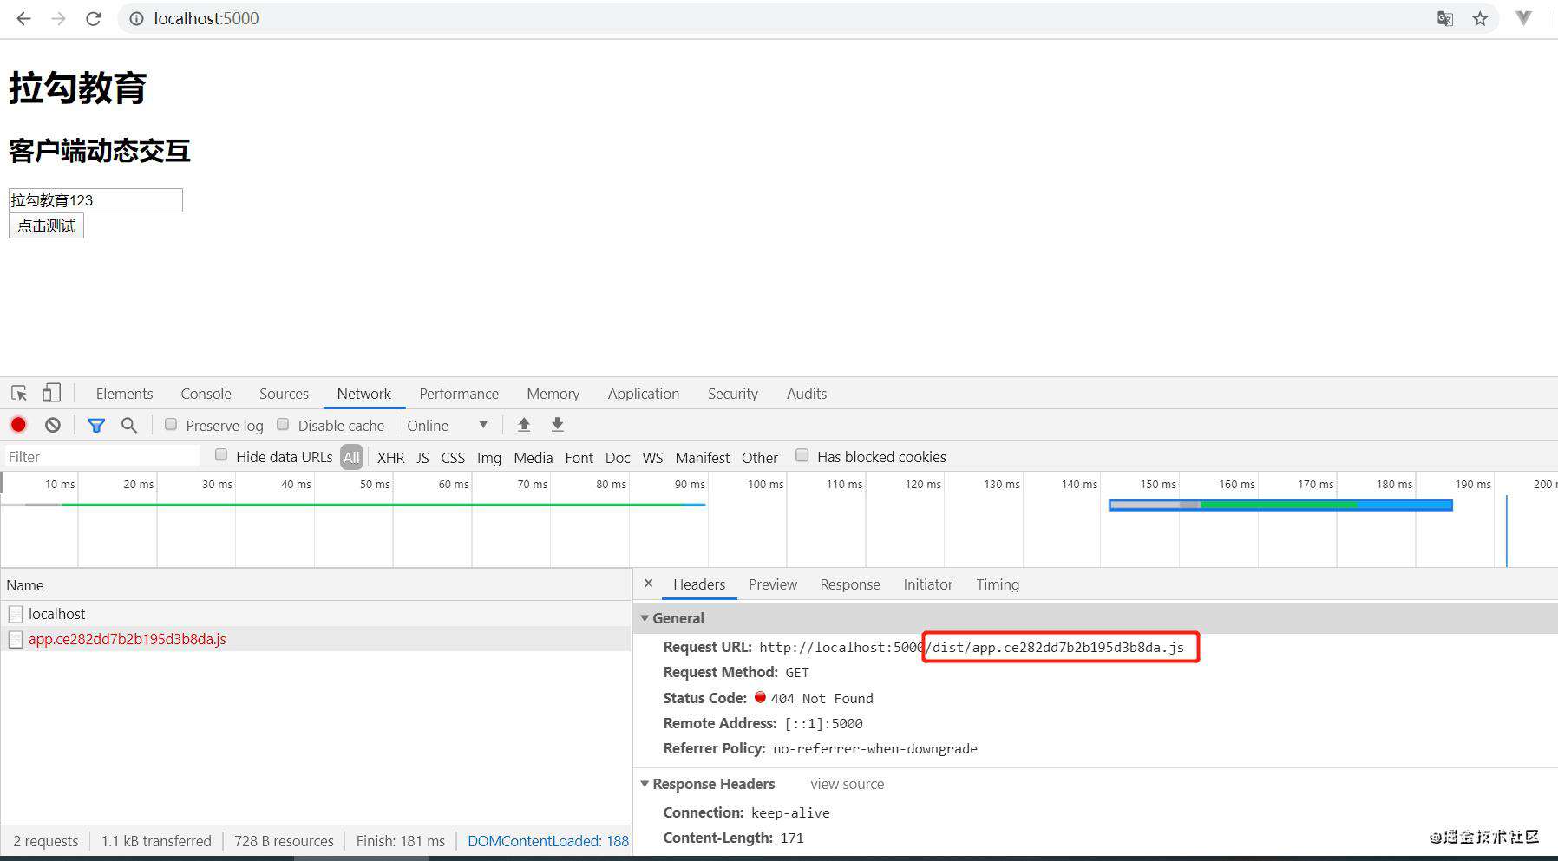Viewport: 1558px width, 861px height.
Task: Open site info icon in address bar
Action: [x=136, y=18]
